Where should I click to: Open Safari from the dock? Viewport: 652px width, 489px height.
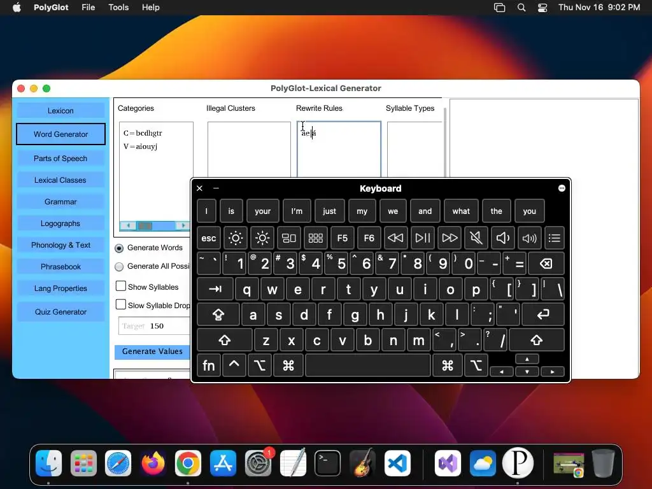pyautogui.click(x=118, y=464)
